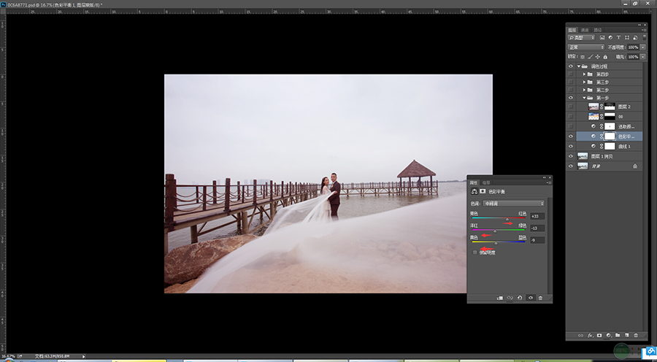Hide the 第一步 group
Image resolution: width=657 pixels, height=362 pixels.
point(570,98)
